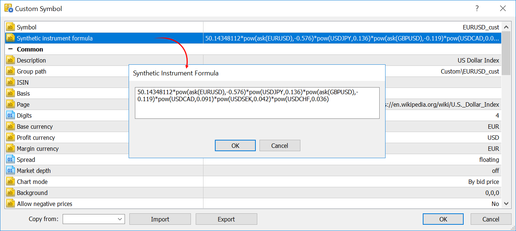This screenshot has width=516, height=231.
Task: Click the ab icon beside Symbol
Action: coord(10,27)
